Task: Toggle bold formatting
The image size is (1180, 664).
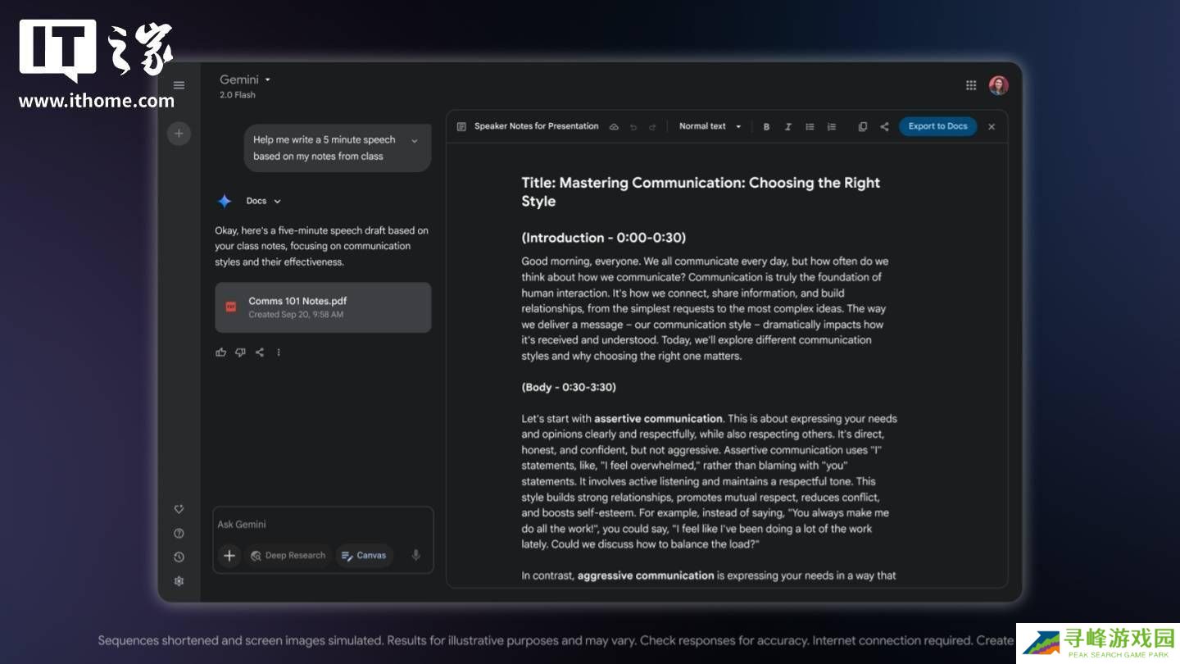Action: click(766, 127)
